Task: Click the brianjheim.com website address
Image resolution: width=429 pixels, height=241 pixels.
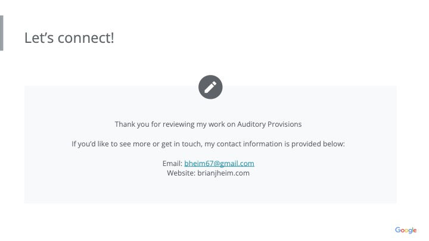Action: [223, 173]
